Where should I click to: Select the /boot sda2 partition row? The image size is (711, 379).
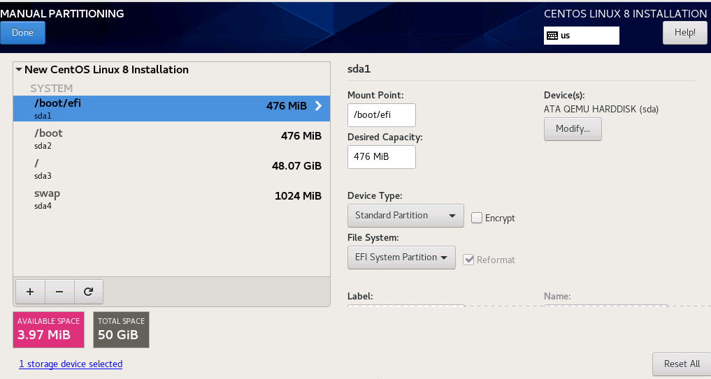coord(171,139)
